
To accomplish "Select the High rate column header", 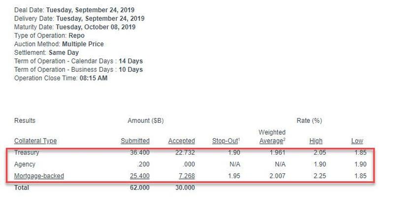I will coord(316,141).
